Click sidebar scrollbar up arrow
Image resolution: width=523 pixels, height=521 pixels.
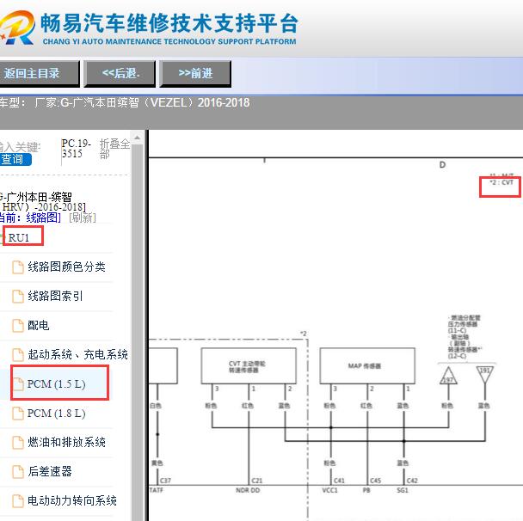137,138
